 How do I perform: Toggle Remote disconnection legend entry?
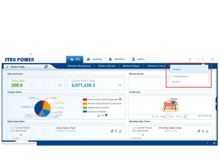[x=102, y=104]
